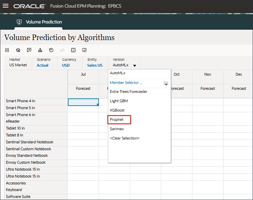
Task: Click the Jul column header
Action: pos(83,74)
